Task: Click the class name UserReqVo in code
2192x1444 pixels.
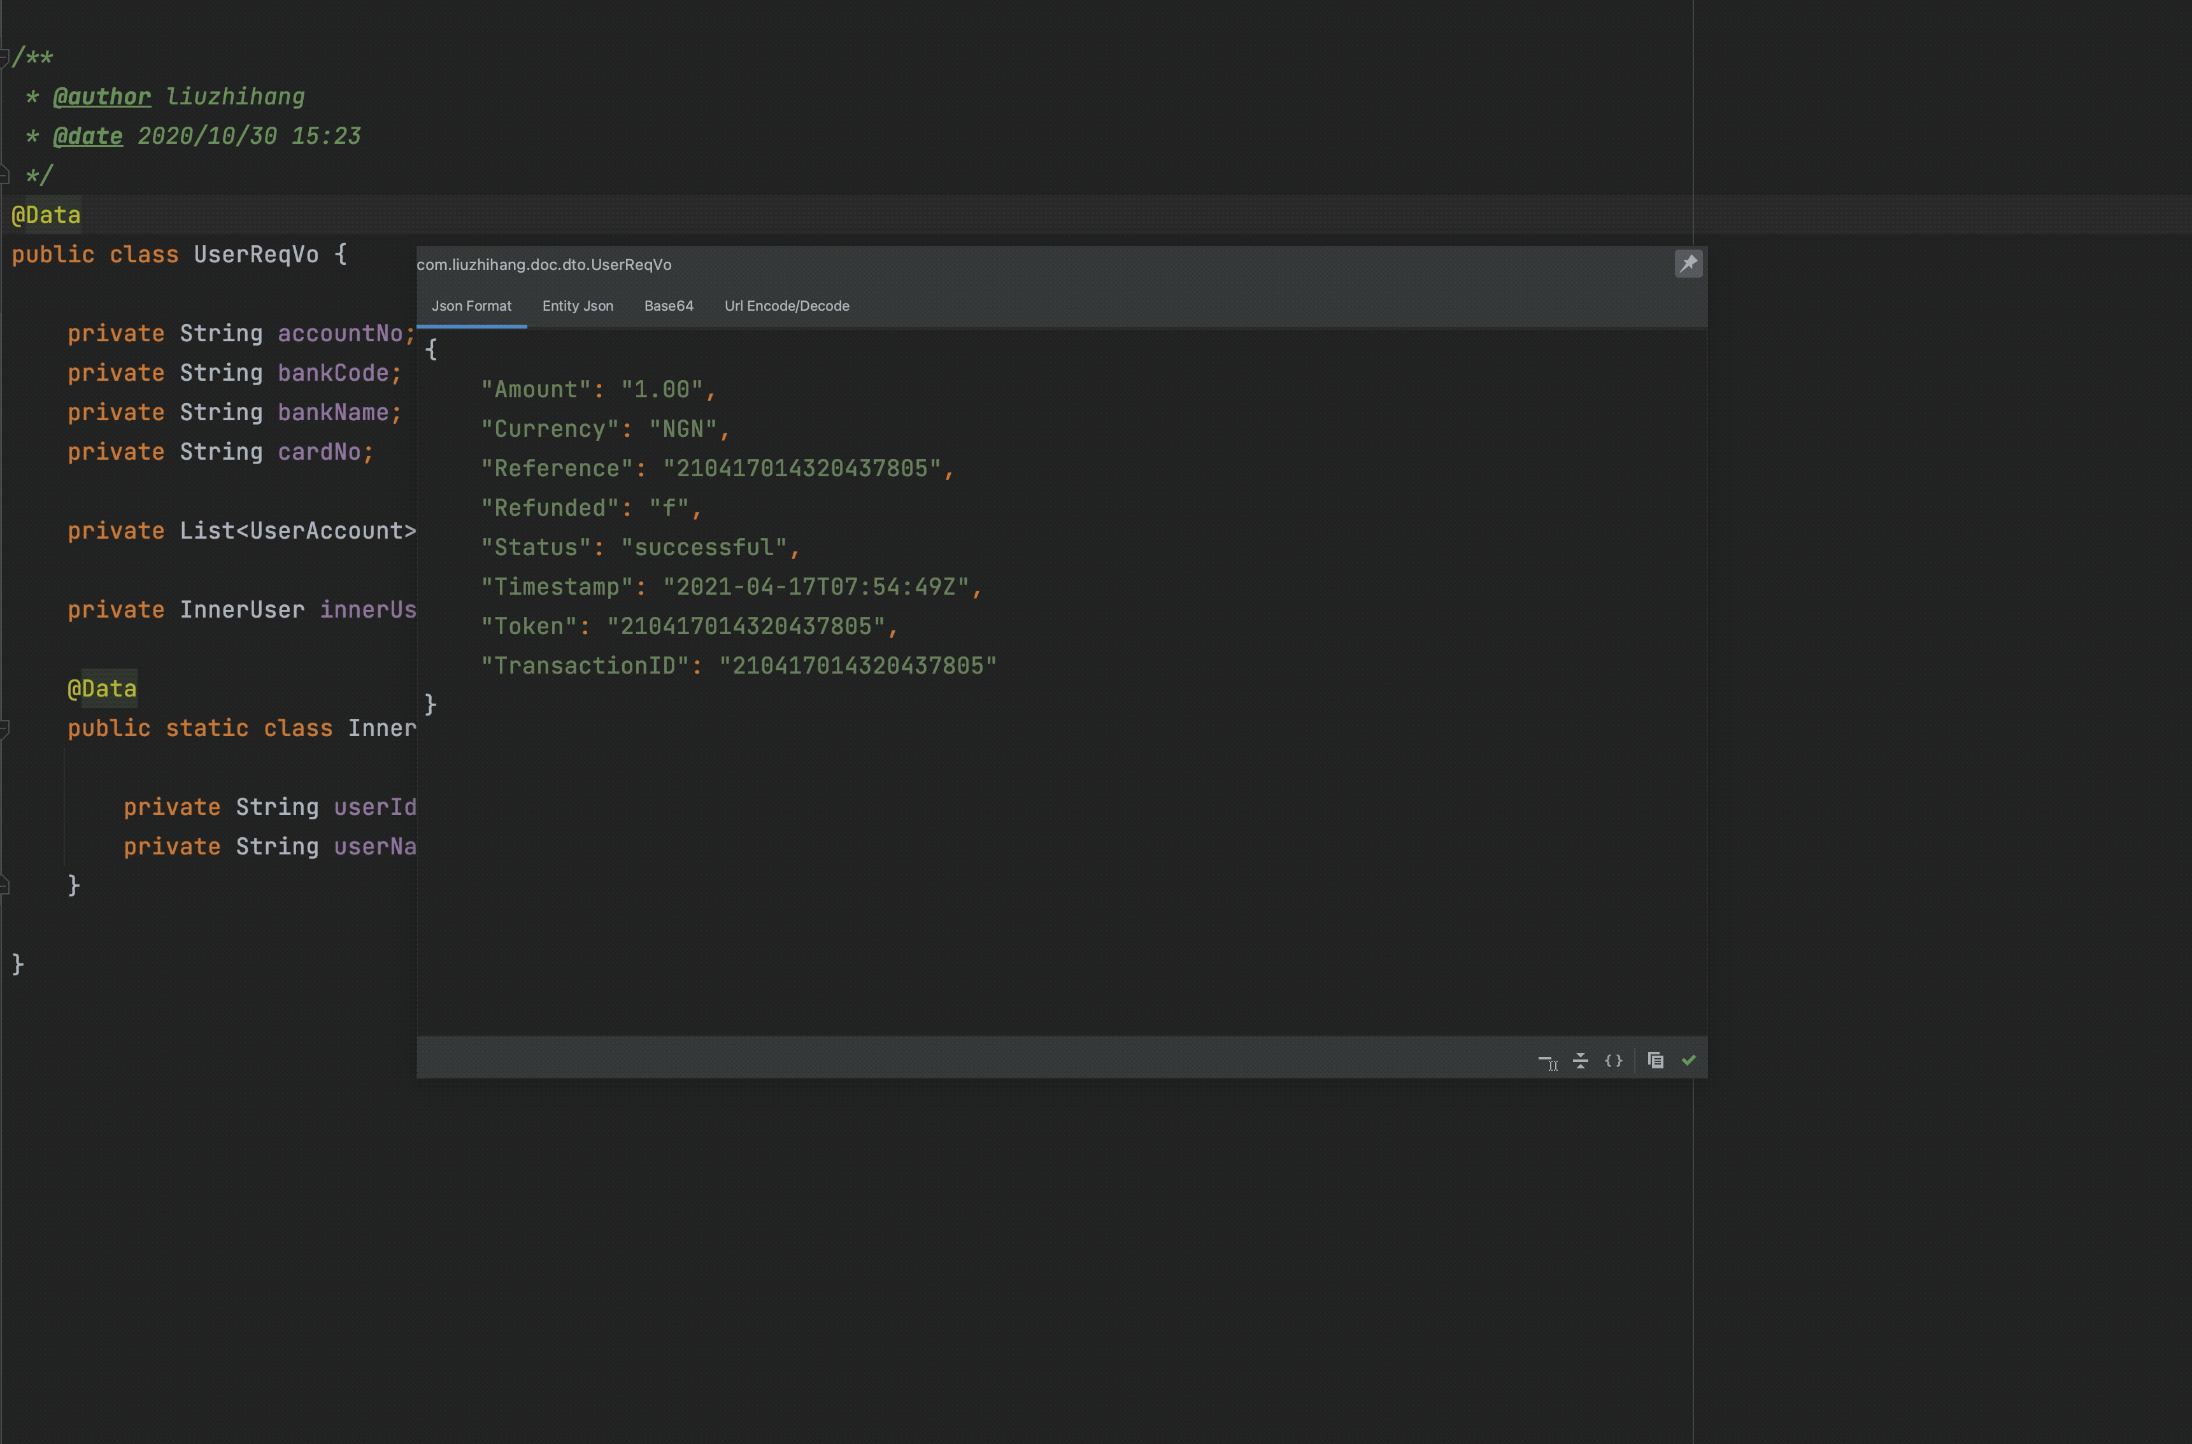Action: coord(256,255)
